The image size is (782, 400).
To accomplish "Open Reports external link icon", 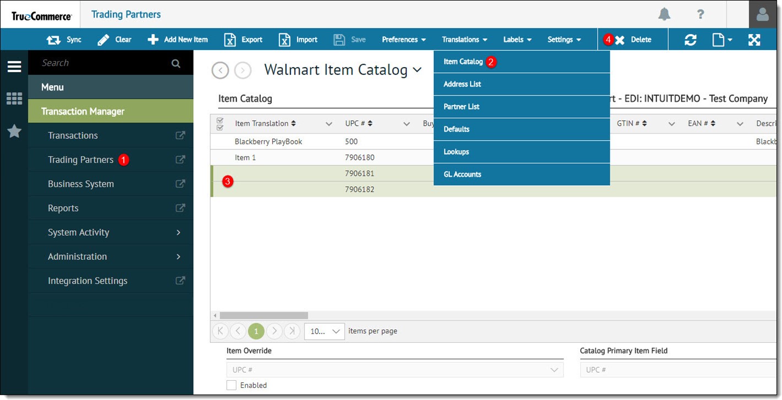I will click(180, 208).
